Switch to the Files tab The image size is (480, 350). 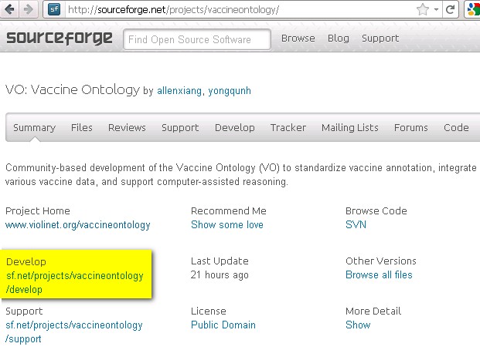[x=82, y=128]
